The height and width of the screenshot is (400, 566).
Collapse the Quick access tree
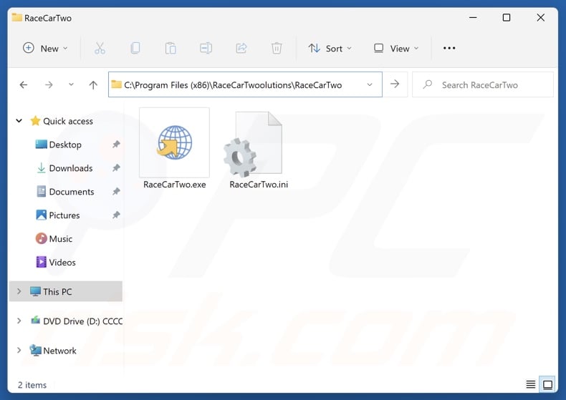(x=19, y=121)
